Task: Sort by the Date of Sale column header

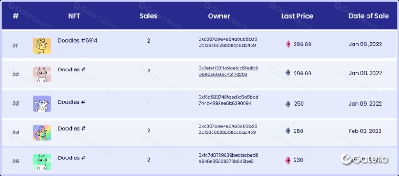Action: tap(369, 16)
